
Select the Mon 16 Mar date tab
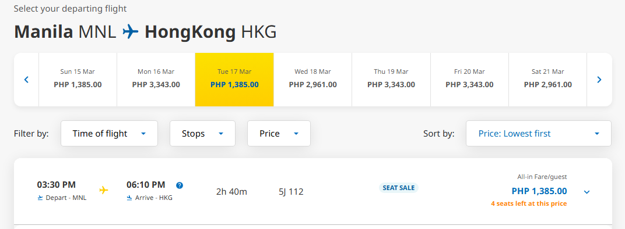(x=156, y=80)
